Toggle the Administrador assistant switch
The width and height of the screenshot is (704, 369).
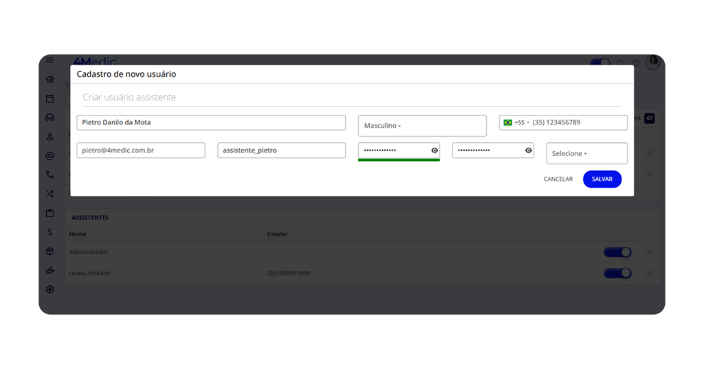click(617, 252)
